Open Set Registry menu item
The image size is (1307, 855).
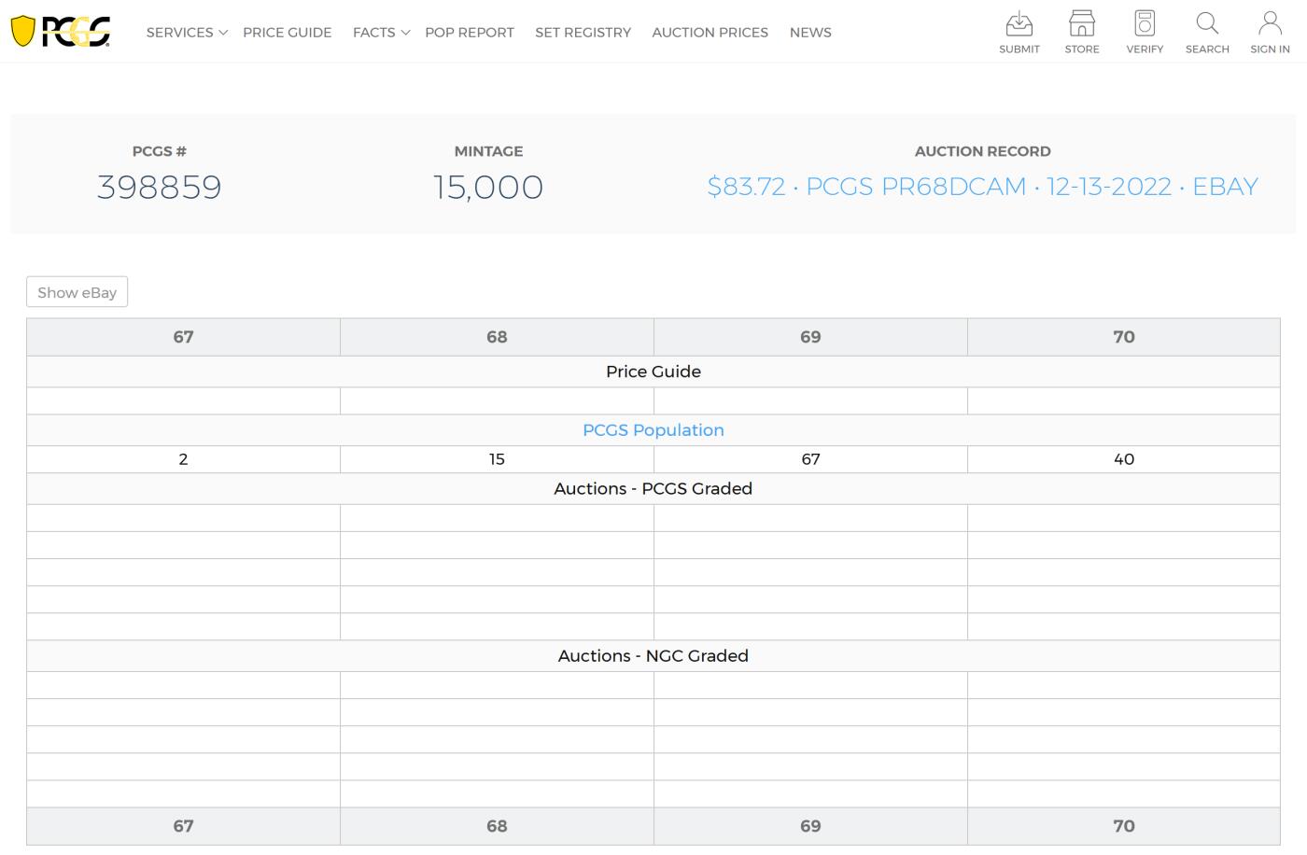(x=583, y=33)
